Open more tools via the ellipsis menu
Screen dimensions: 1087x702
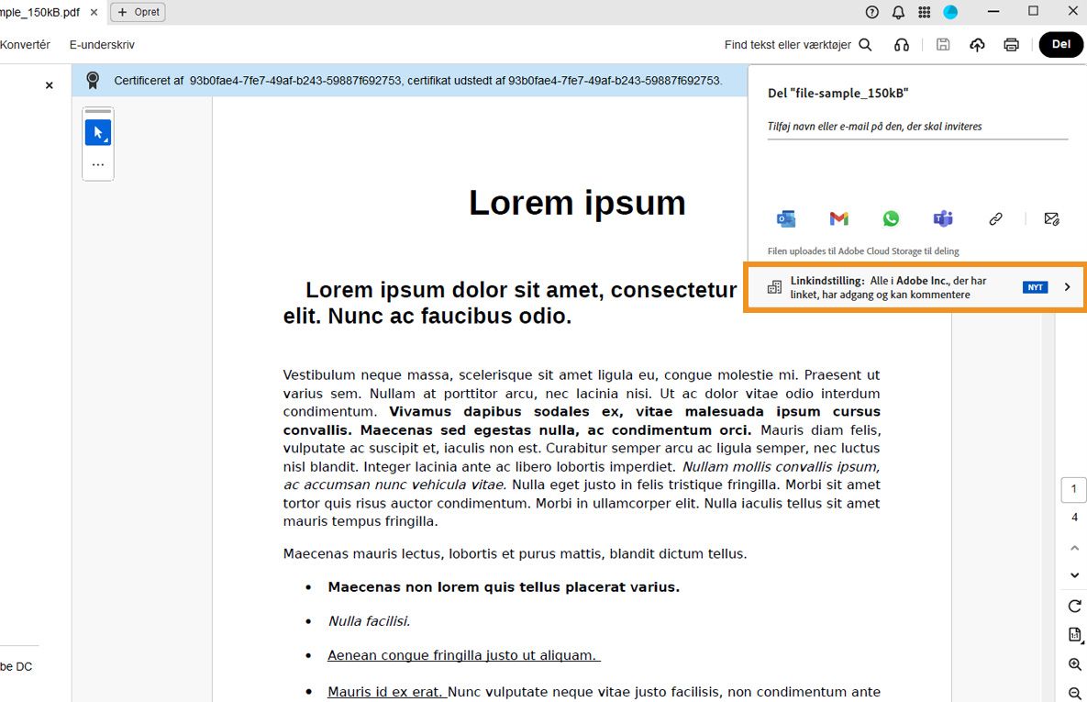(97, 163)
